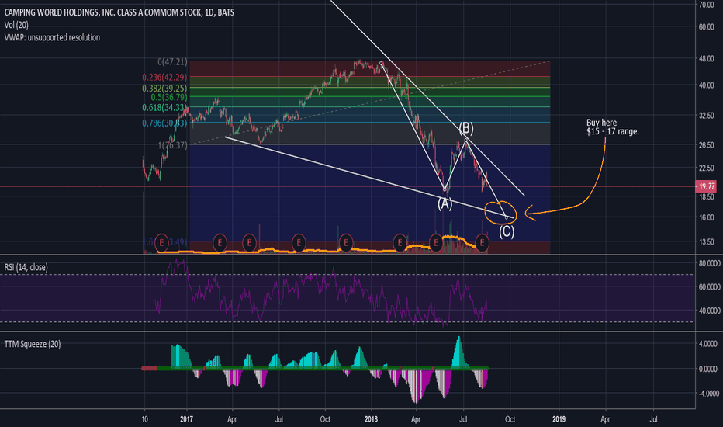
Task: Click the "10" date label on time axis
Action: (145, 419)
